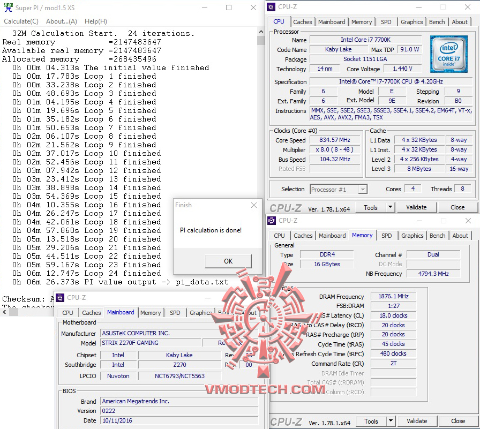Click motherboard model STRIX Z270F GAMING field
This screenshot has width=480, height=429.
pos(151,343)
